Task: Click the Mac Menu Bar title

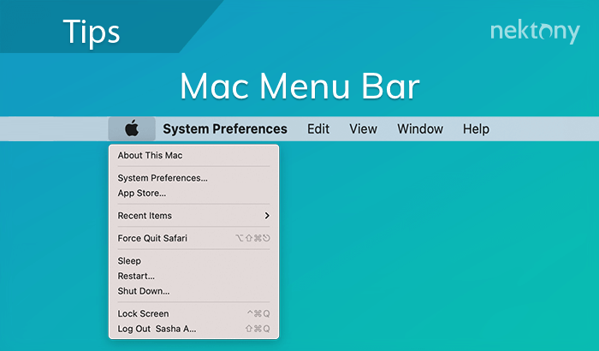Action: click(x=299, y=86)
